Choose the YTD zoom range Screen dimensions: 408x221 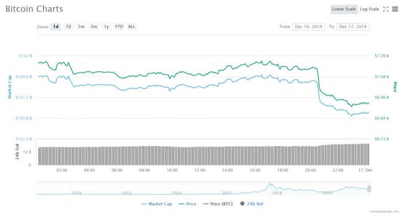[119, 27]
